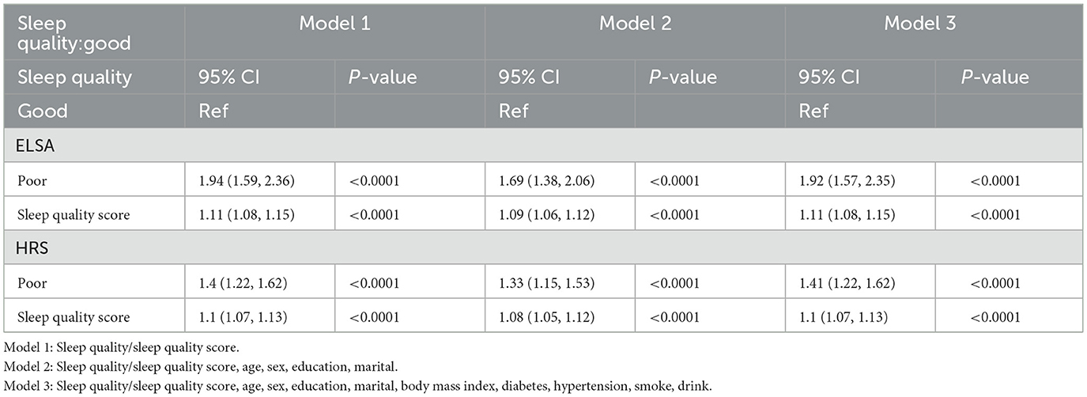Click the Model 2 column header

point(635,24)
